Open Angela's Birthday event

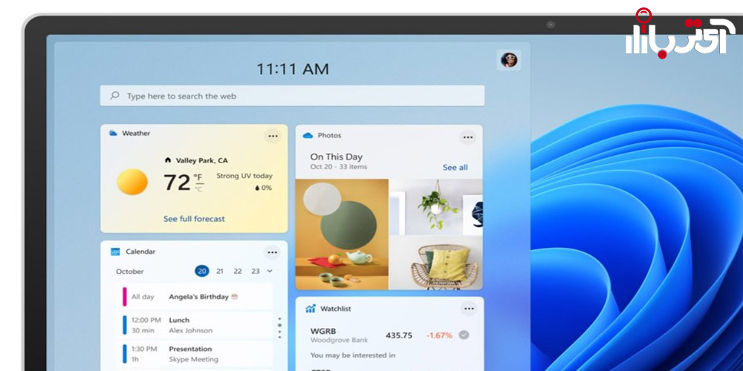195,297
